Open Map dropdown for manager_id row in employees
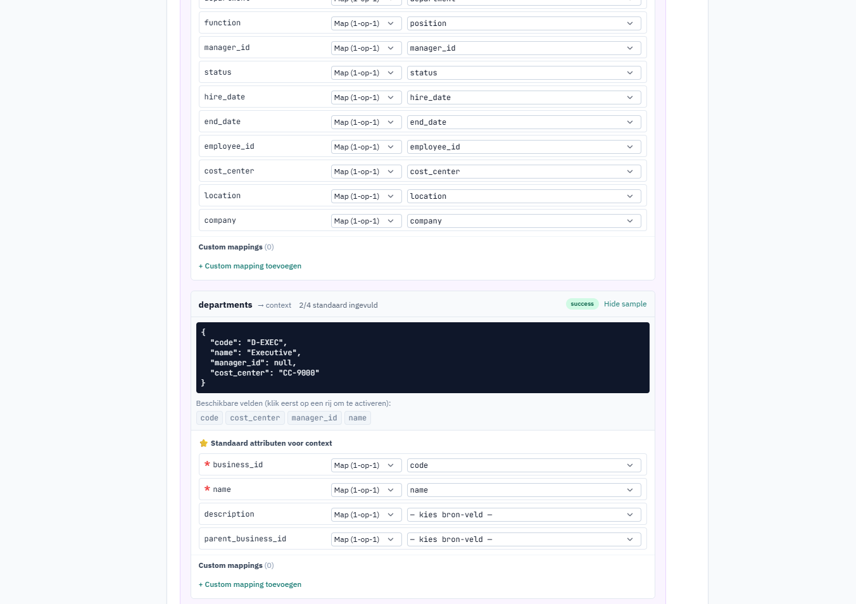Image resolution: width=856 pixels, height=604 pixels. click(366, 48)
